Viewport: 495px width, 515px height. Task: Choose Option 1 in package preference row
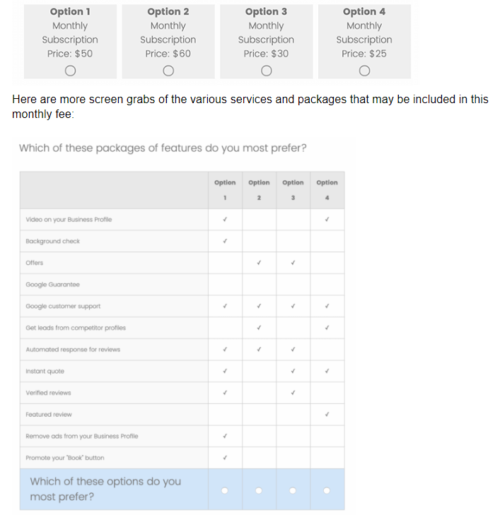coord(225,490)
